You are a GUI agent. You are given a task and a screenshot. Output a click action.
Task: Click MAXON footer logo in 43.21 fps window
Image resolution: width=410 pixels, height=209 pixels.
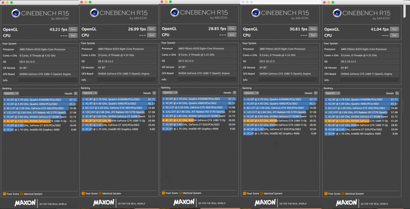click(25, 203)
